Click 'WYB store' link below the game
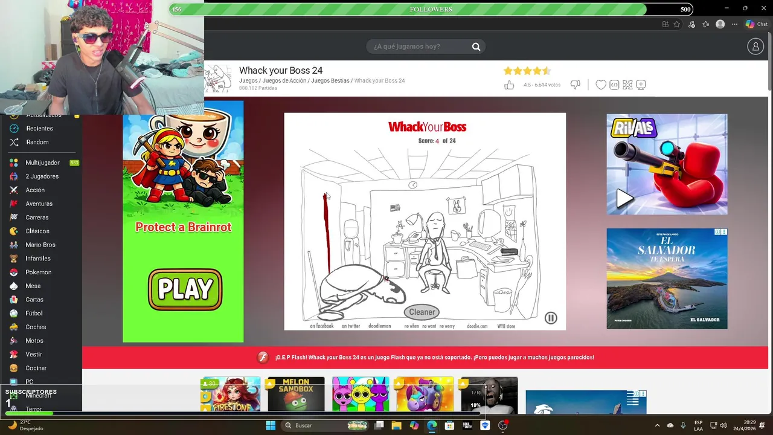Viewport: 773px width, 435px height. (x=506, y=326)
